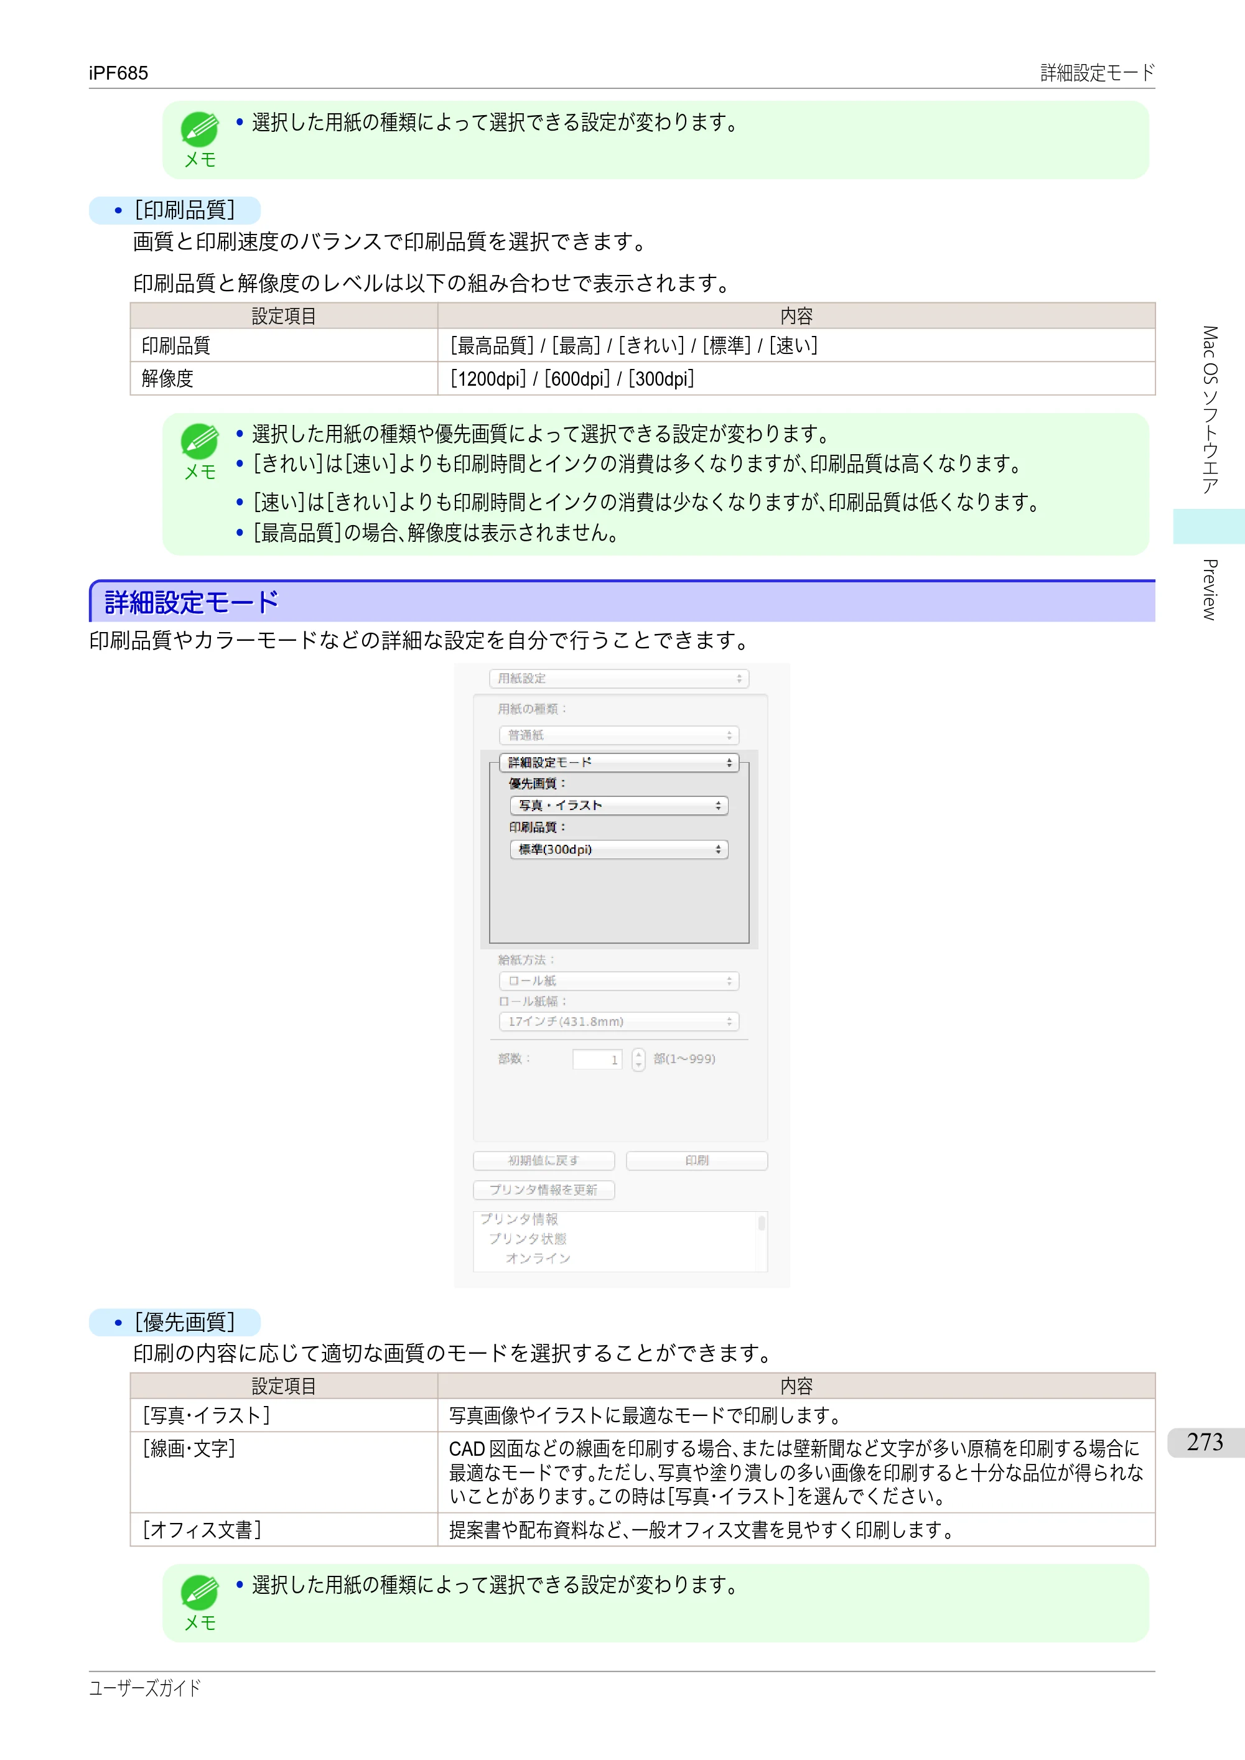1245x1760 pixels.
Task: Click the 優先画質: label in the dialog
Action: [538, 783]
